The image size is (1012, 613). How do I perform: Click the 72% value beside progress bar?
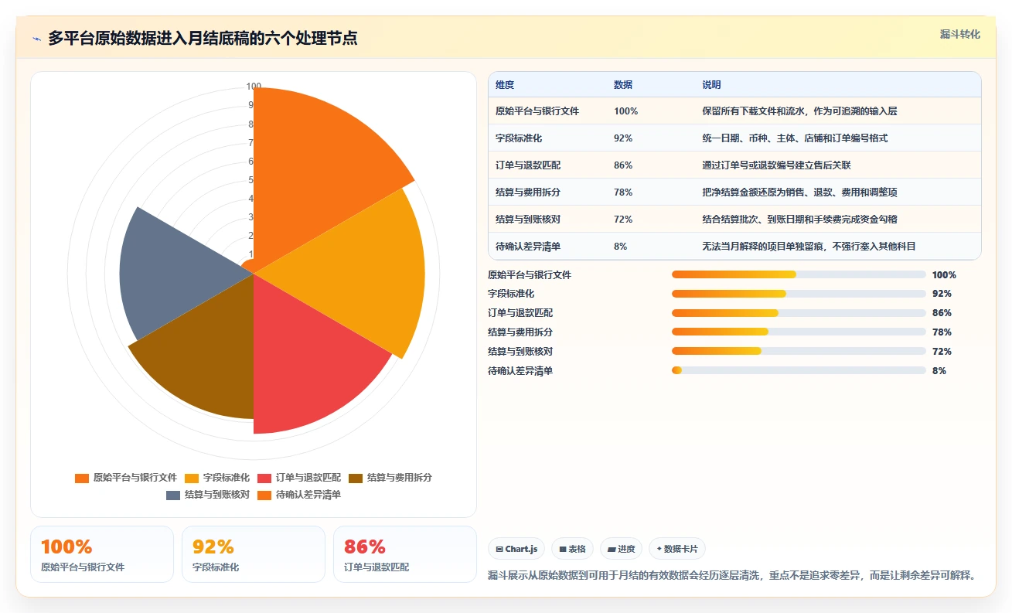coord(942,351)
